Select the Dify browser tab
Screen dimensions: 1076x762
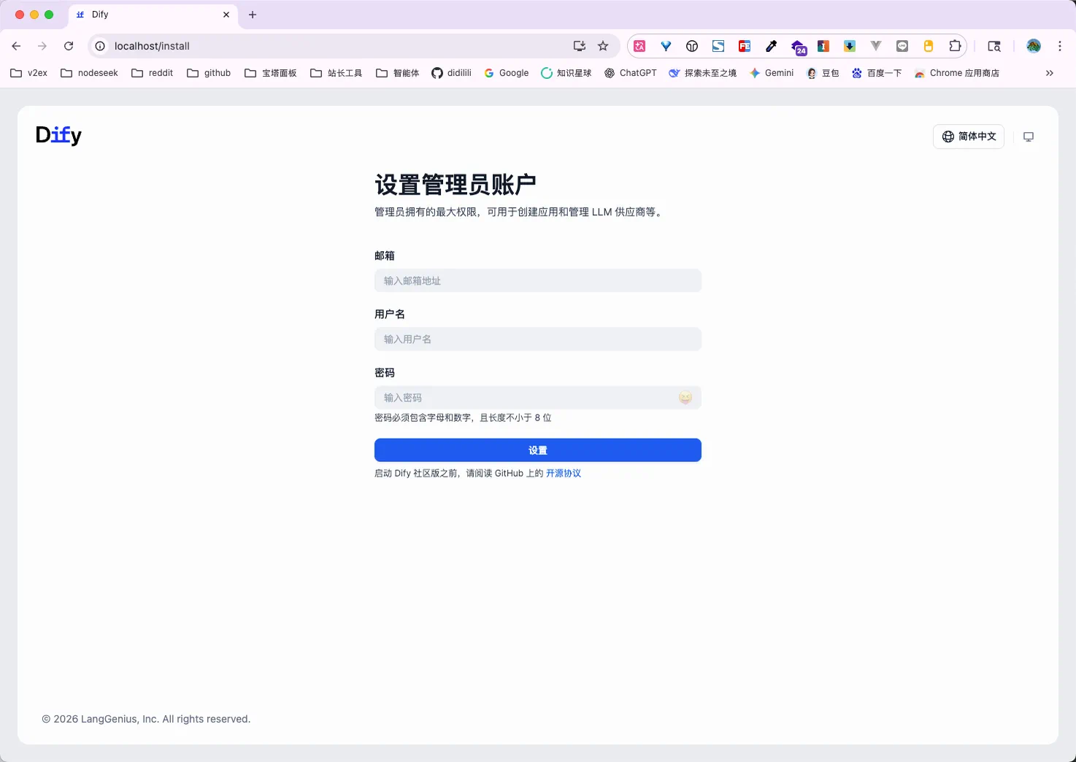tap(153, 15)
